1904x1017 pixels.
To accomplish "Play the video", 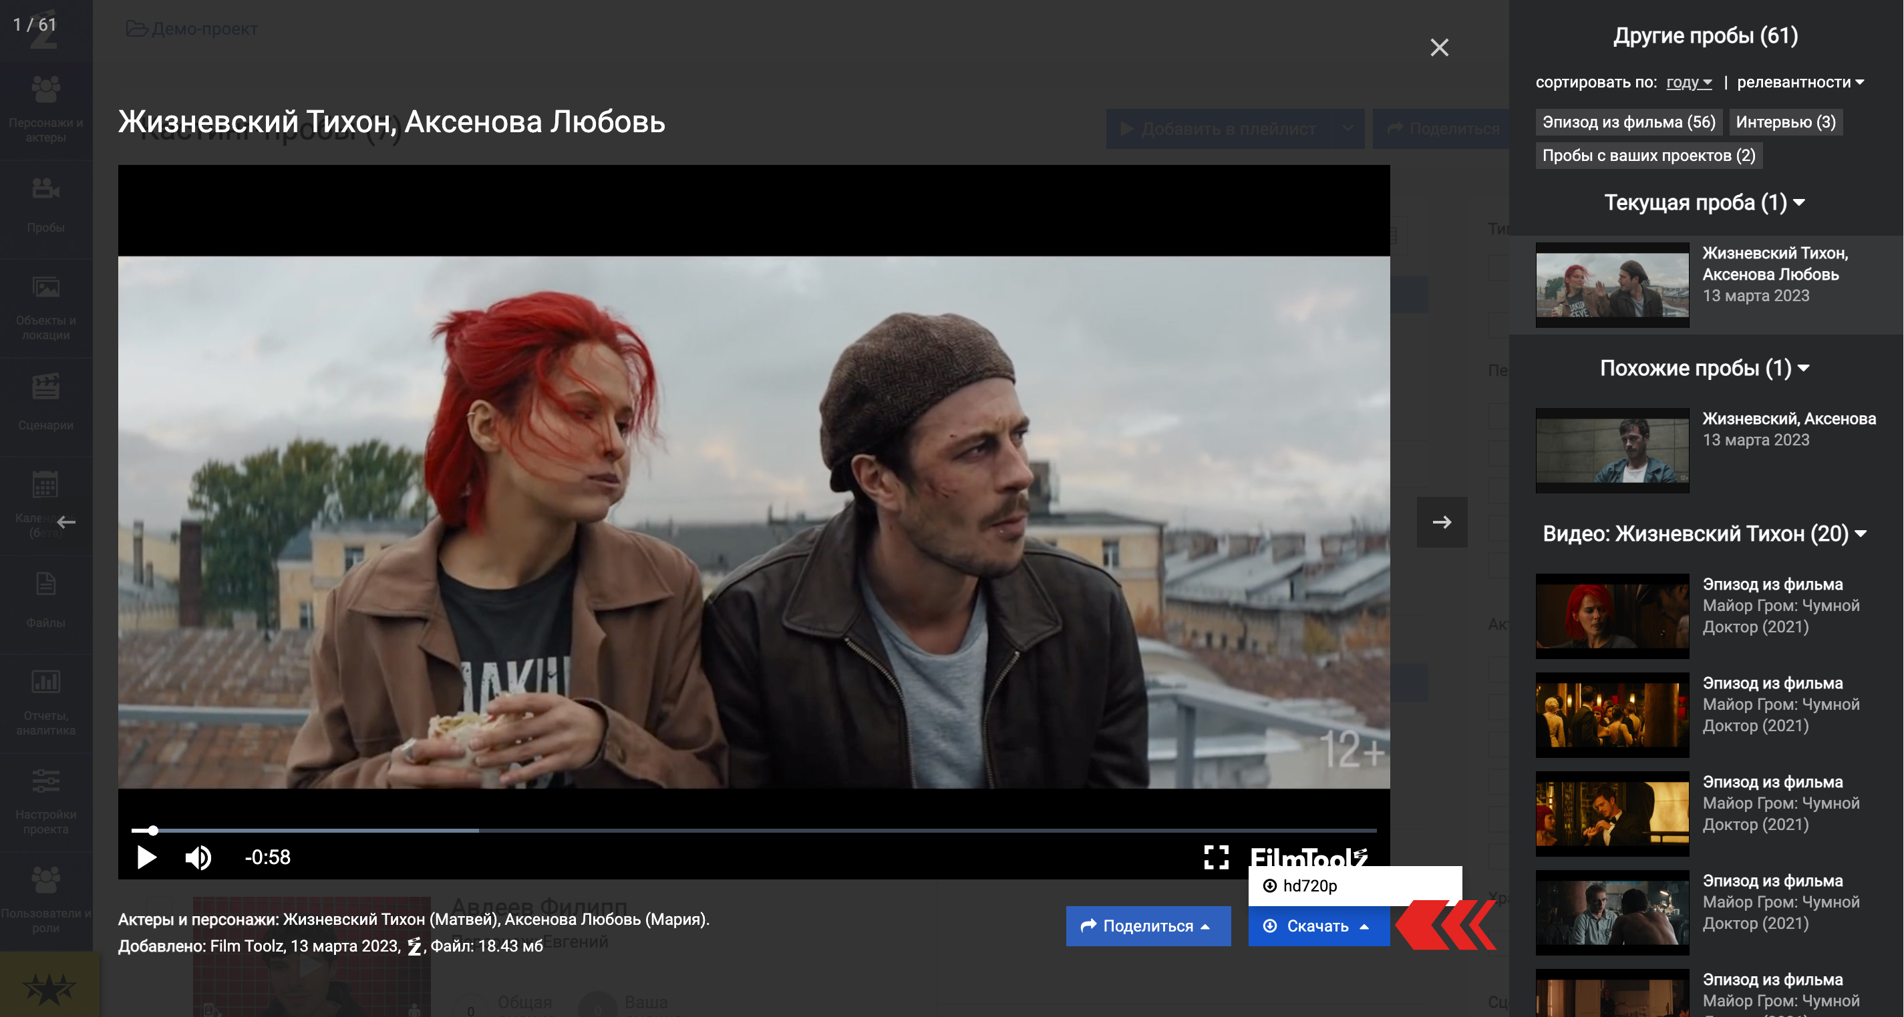I will 146,857.
